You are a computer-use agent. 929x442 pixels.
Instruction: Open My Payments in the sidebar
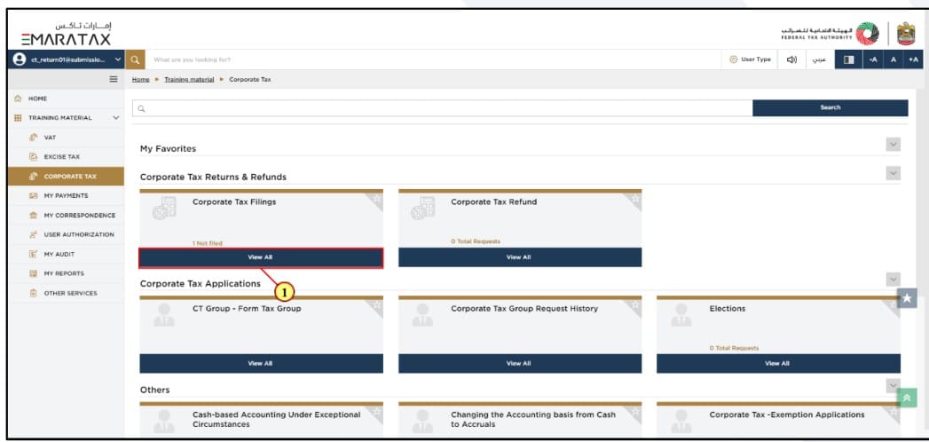click(x=67, y=195)
